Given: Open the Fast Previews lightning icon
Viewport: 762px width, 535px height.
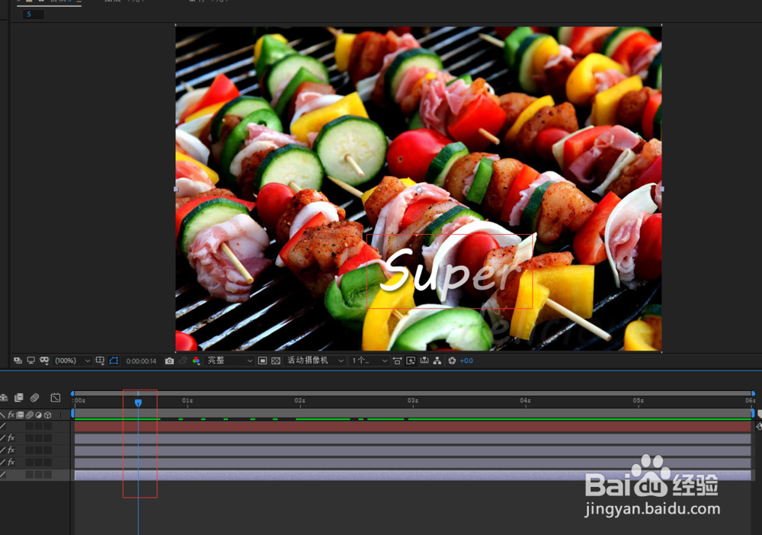Looking at the screenshot, I should click(411, 360).
